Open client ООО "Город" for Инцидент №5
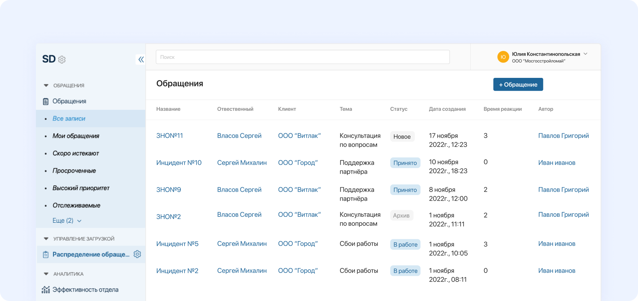The height and width of the screenshot is (301, 638). tap(298, 244)
